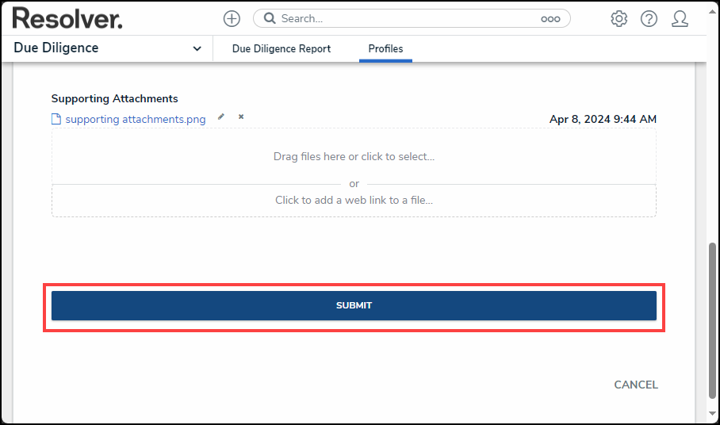Switch to Due Diligence Report tab

tap(281, 48)
